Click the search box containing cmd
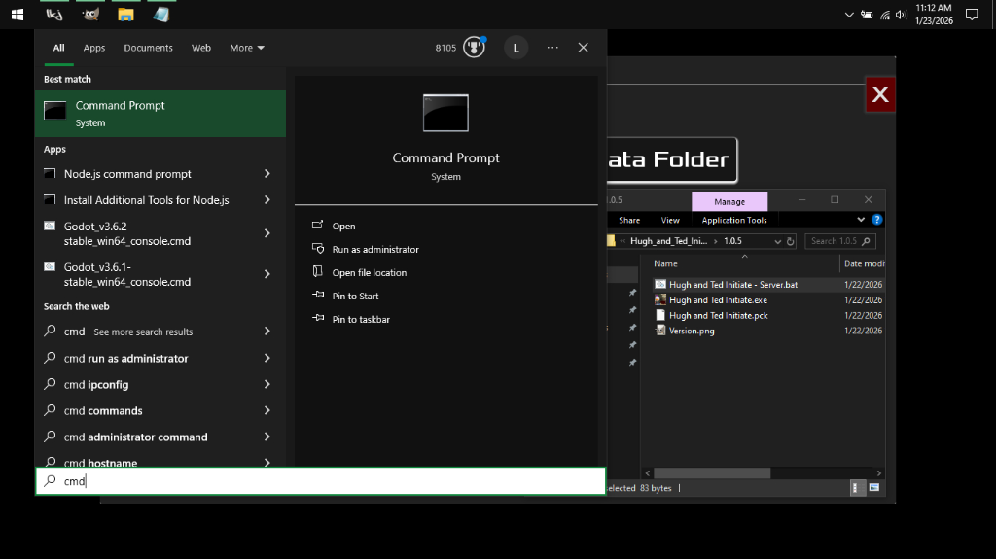The width and height of the screenshot is (996, 559). pos(321,481)
